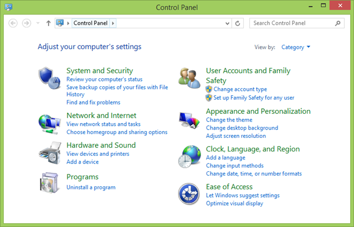
Task: Open recent locations dropdown arrow
Action: (x=38, y=24)
